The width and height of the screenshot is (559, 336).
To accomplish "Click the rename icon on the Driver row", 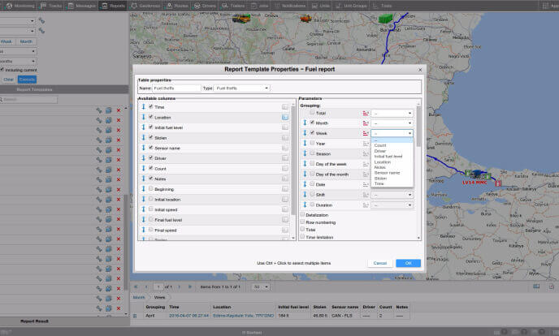I will point(285,158).
